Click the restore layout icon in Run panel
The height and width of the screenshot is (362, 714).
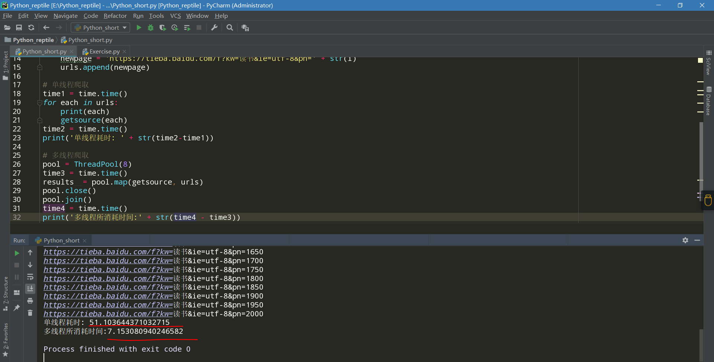[x=17, y=293]
